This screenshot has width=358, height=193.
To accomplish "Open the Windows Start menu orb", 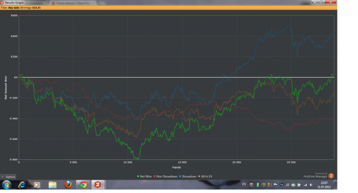I will (x=7, y=184).
